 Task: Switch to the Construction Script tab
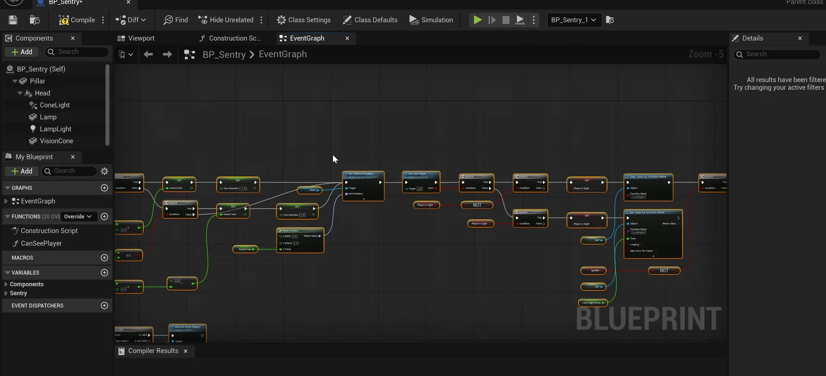pyautogui.click(x=230, y=38)
